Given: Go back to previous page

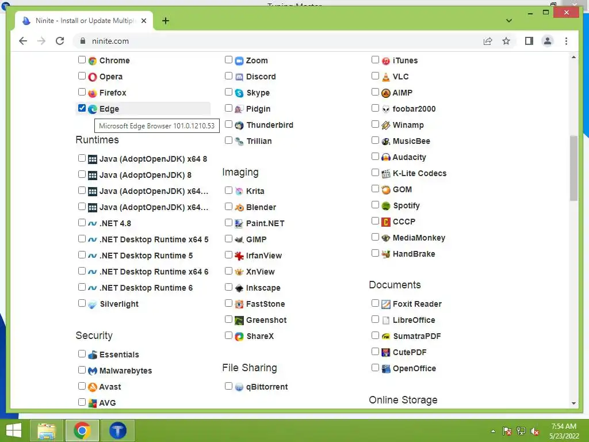Looking at the screenshot, I should click(23, 41).
